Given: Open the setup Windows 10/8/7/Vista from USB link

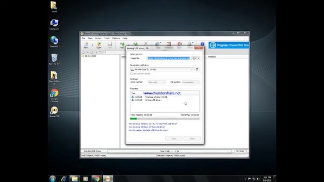Looking at the screenshot, I should tap(153, 124).
